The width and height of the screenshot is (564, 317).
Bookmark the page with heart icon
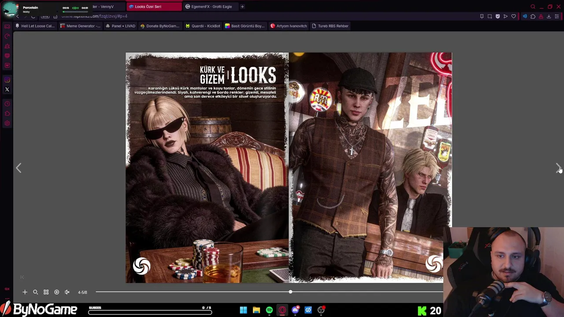pyautogui.click(x=513, y=16)
